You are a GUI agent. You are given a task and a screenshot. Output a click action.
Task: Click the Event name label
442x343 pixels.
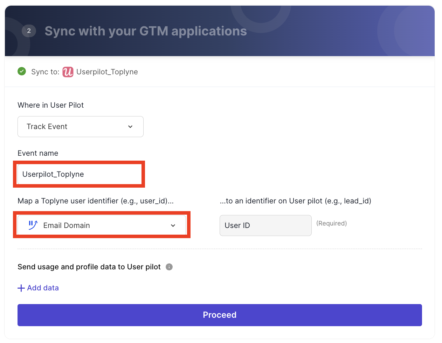[x=38, y=153]
